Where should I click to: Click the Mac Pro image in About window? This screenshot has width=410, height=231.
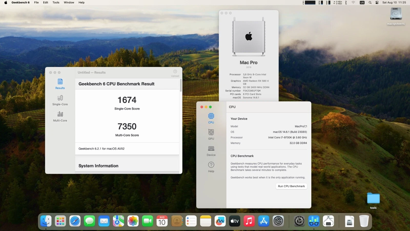click(x=249, y=36)
